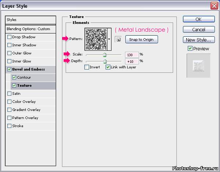The width and height of the screenshot is (220, 172).
Task: Click the Metal Landscape pattern thumbnail
Action: [x=96, y=39]
